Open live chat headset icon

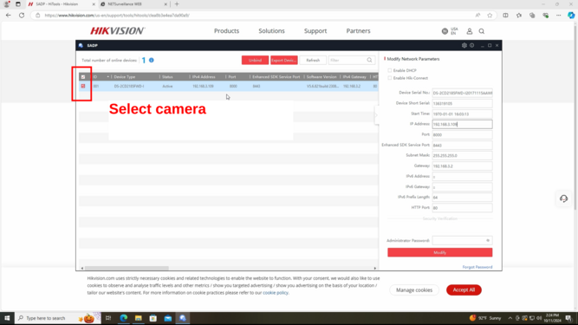[563, 198]
